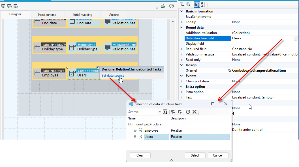Click the tools icon in the selection dialog

pyautogui.click(x=195, y=112)
